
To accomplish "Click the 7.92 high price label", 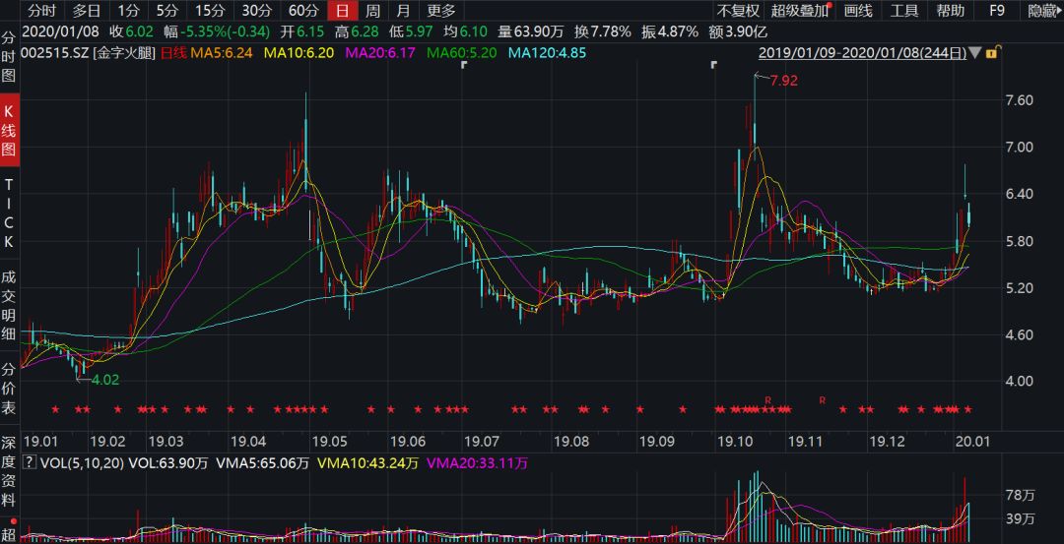I will tap(783, 81).
